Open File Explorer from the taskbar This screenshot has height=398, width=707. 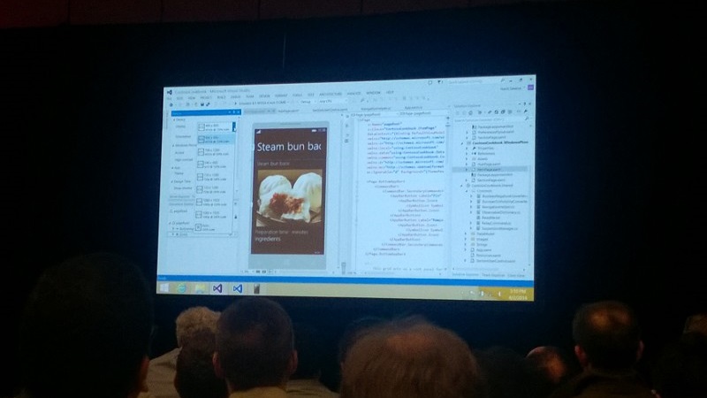click(x=200, y=287)
